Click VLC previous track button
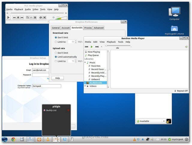Viewport: 192px width, 145px height. click(x=14, y=17)
